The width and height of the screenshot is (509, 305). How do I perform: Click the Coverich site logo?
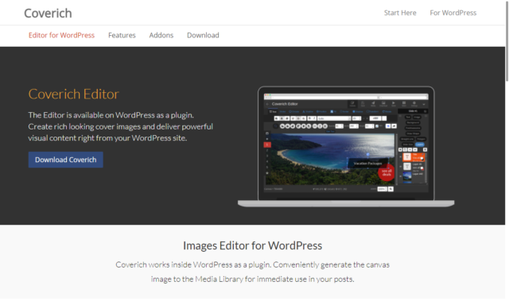[48, 14]
